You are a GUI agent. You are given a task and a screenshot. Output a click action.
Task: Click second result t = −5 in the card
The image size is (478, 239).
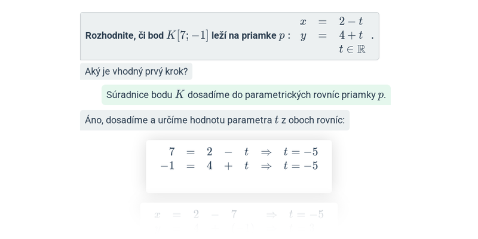click(x=301, y=166)
